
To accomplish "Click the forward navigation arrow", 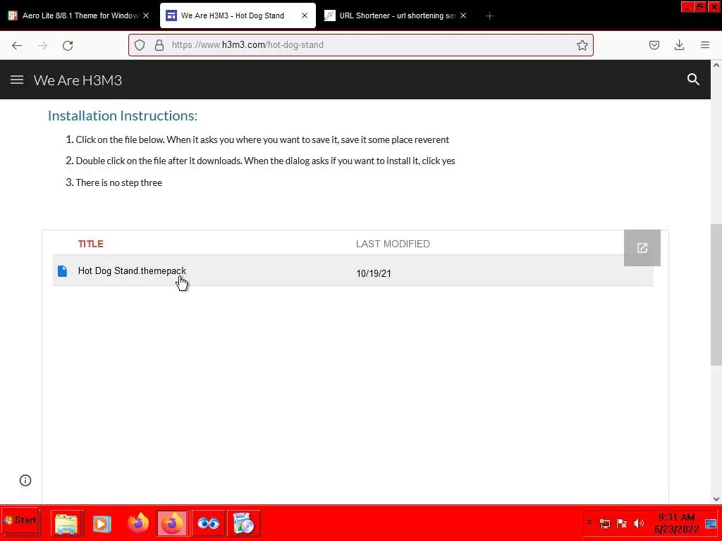I will (x=42, y=45).
